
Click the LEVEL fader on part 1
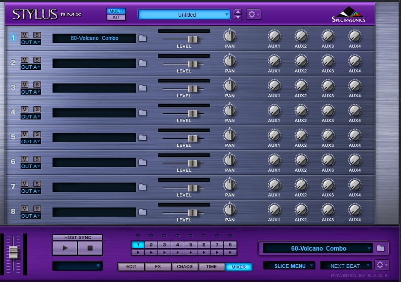coord(192,39)
